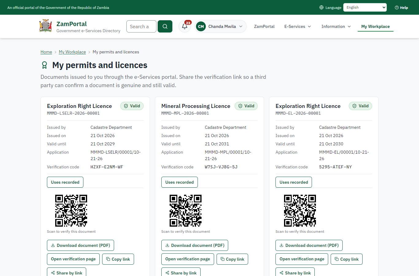Open the Language select dropdown
419x276 pixels.
pyautogui.click(x=365, y=7)
